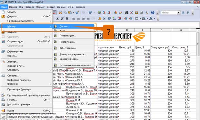Viewport: 200px width, 120px height.
Task: Open the Redo history dropdown arrow
Action: 94,13
